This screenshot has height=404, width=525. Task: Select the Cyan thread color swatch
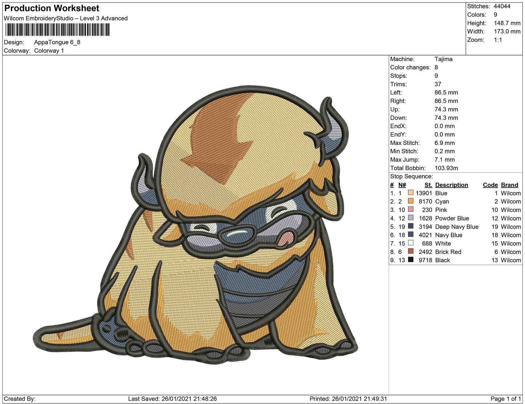[x=411, y=201]
